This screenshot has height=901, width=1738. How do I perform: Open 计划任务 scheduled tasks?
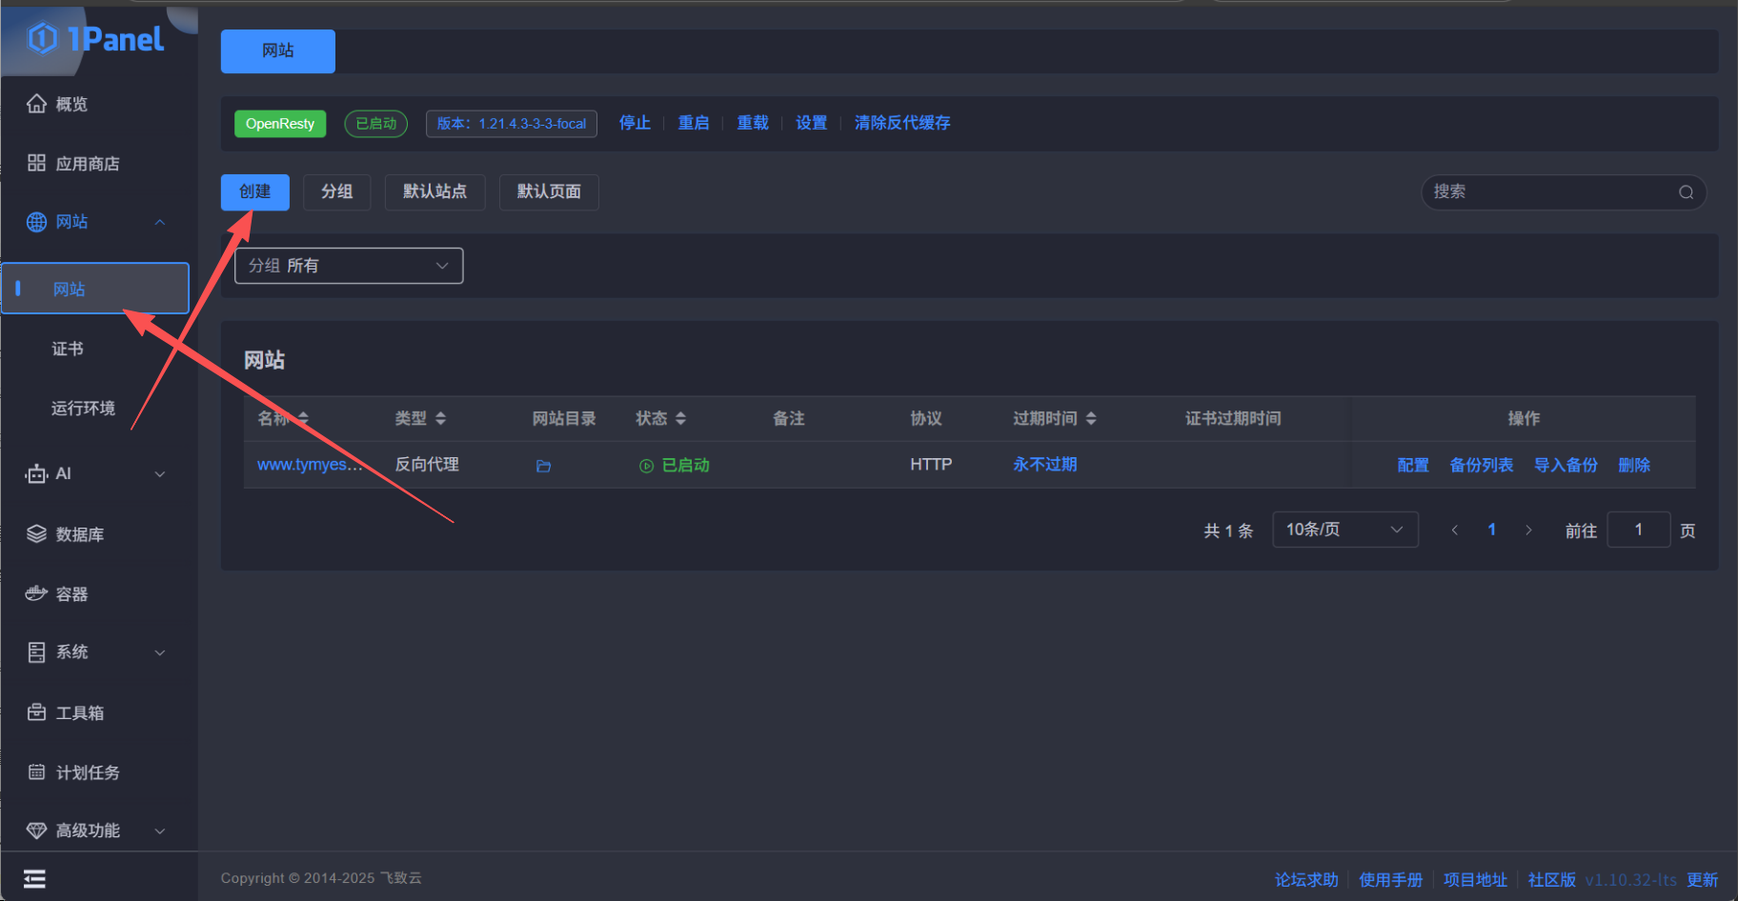[x=87, y=772]
